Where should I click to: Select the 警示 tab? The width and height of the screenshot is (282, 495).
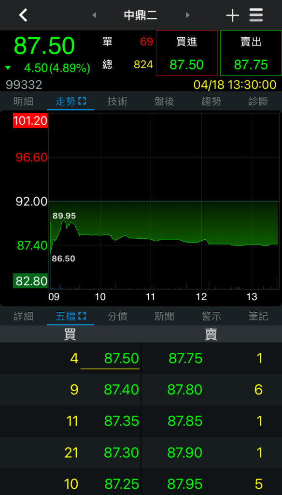tap(211, 316)
